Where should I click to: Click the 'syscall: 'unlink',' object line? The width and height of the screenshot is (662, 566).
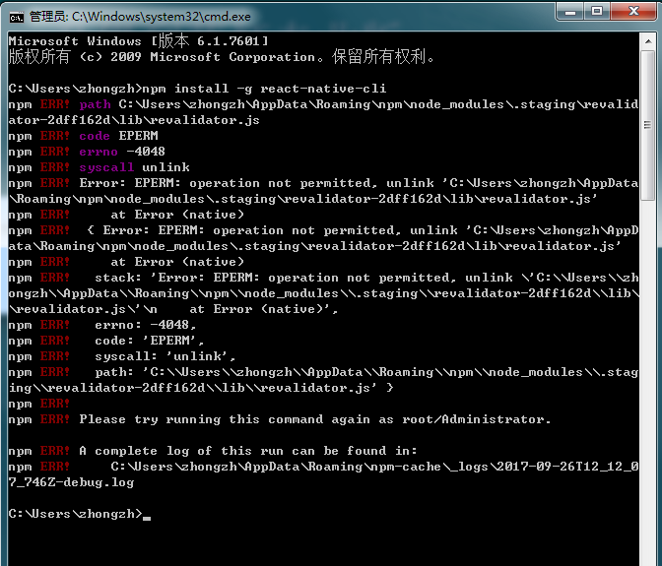122,356
